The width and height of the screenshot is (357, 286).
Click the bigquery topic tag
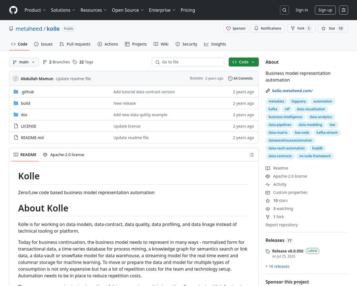(298, 101)
